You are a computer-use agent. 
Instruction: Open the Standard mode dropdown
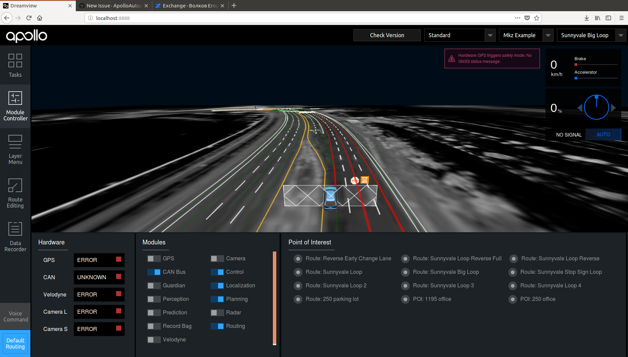pos(460,35)
